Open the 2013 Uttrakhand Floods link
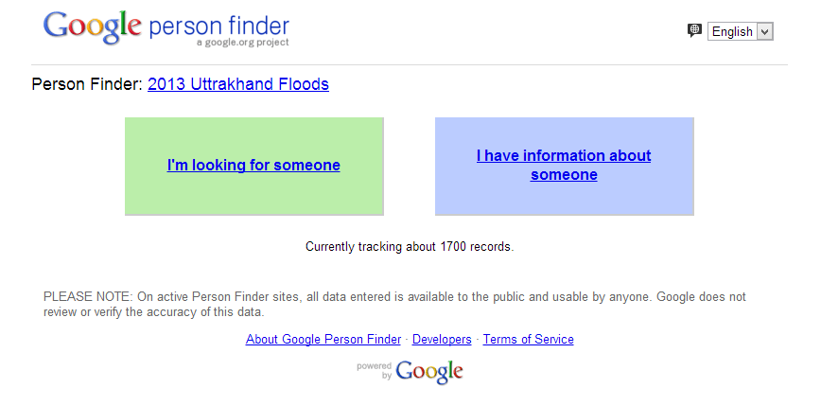Screen dimensions: 821x406 (x=238, y=84)
